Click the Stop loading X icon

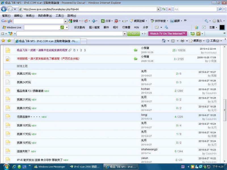coord(169,9)
